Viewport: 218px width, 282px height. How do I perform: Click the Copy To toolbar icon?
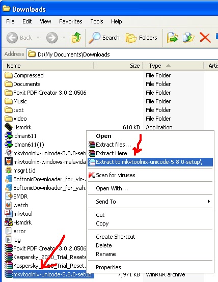(x=188, y=38)
